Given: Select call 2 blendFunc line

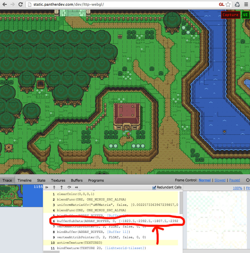Looking at the screenshot, I should click(111, 200).
